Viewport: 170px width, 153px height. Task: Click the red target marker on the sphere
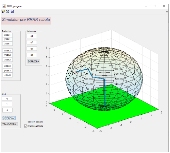tap(76, 72)
